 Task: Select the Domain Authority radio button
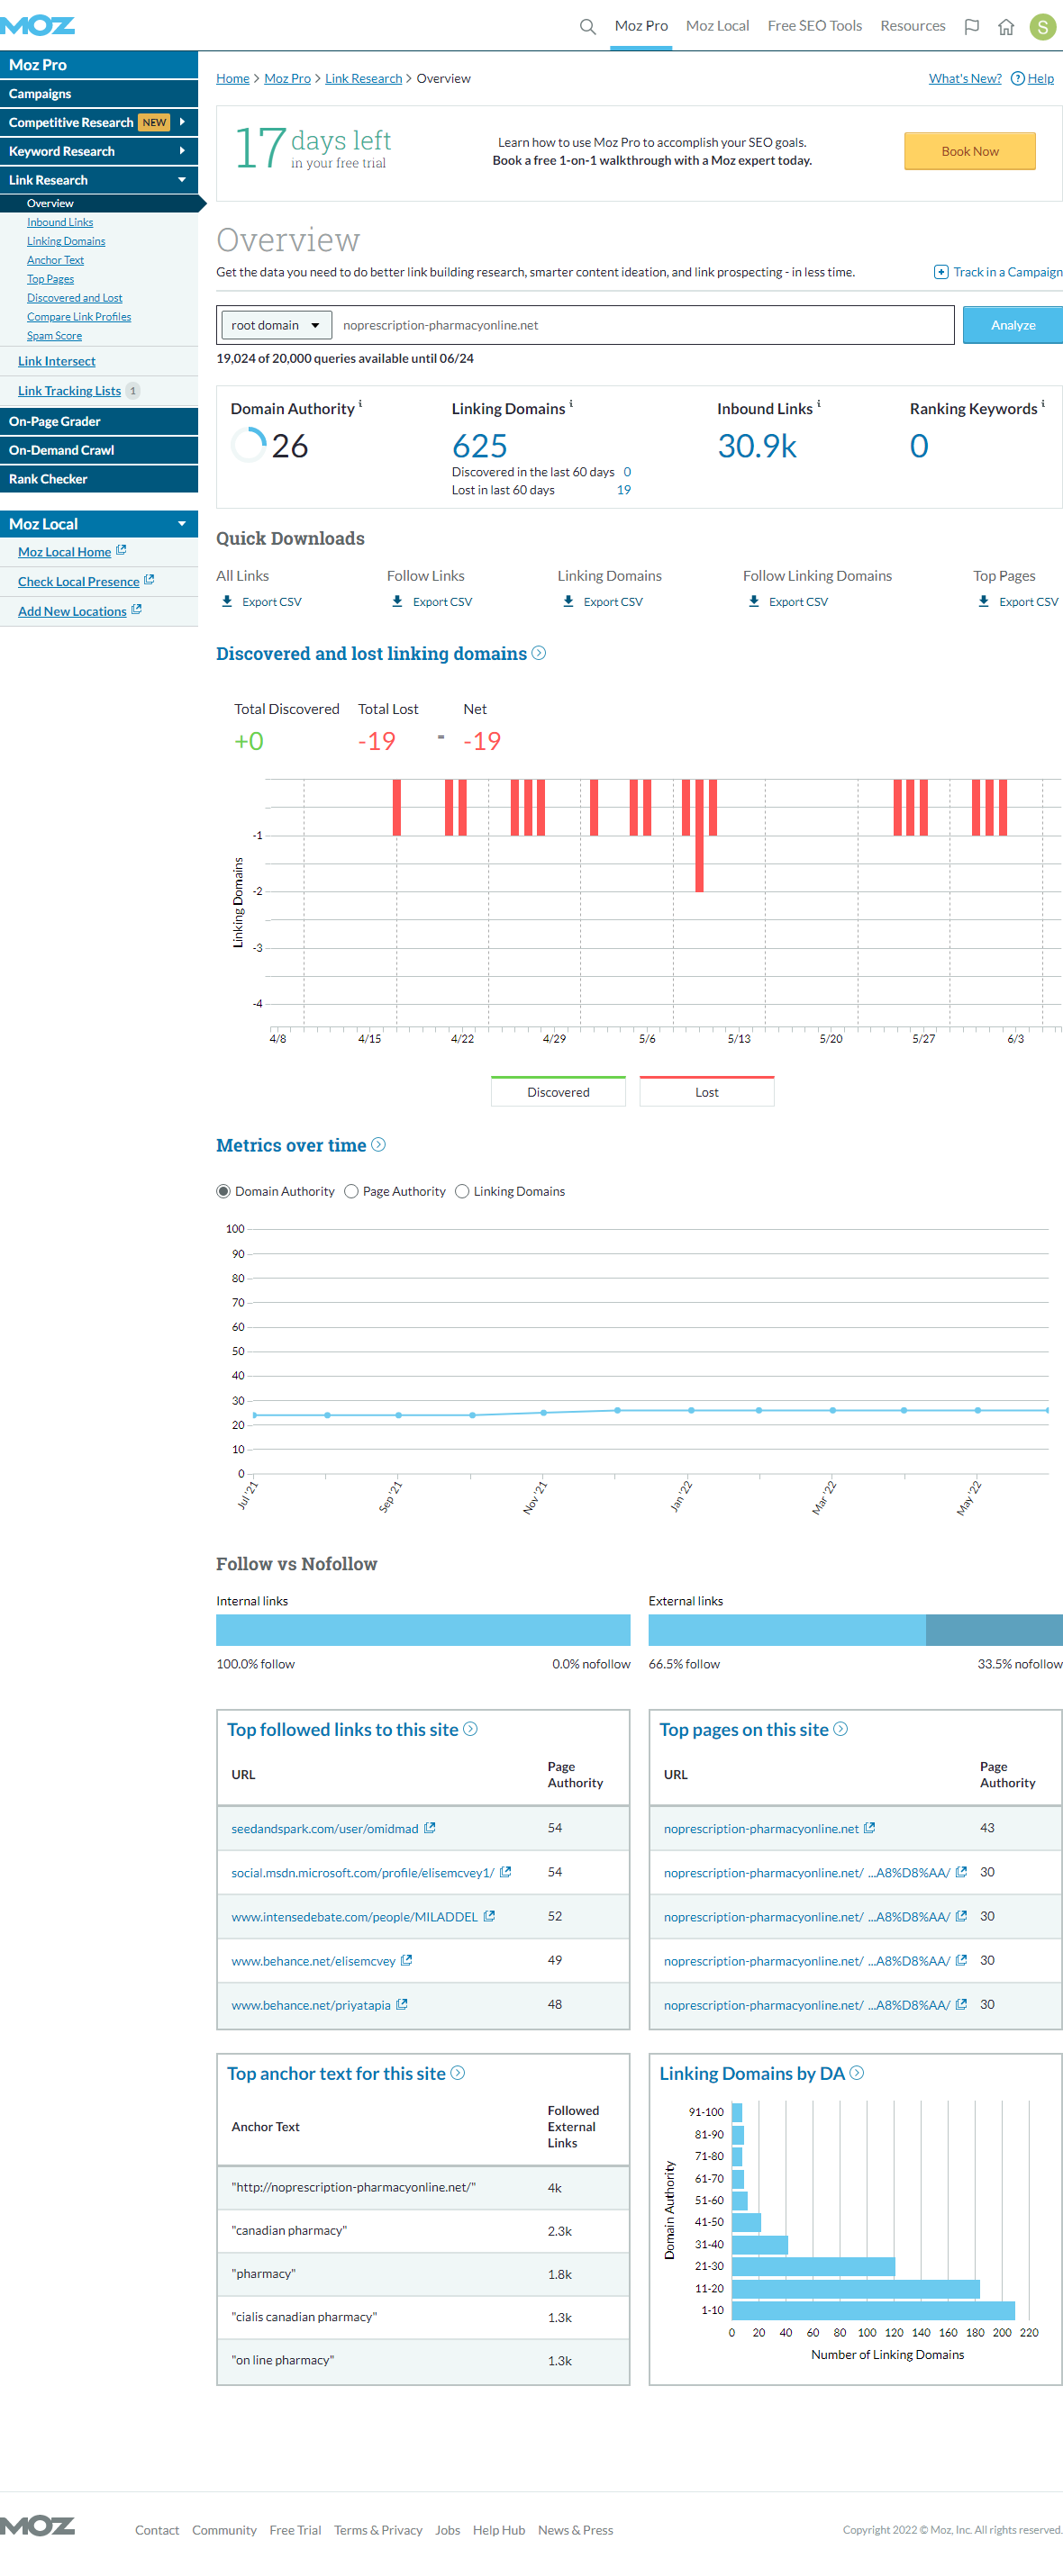[223, 1191]
